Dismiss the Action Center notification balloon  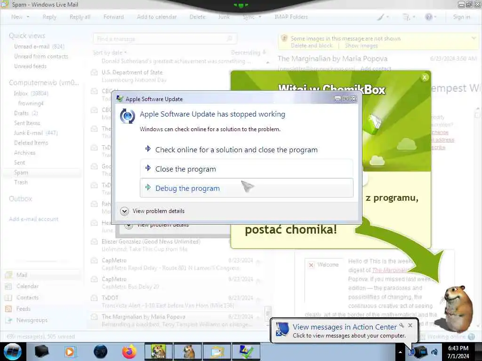coord(410,325)
